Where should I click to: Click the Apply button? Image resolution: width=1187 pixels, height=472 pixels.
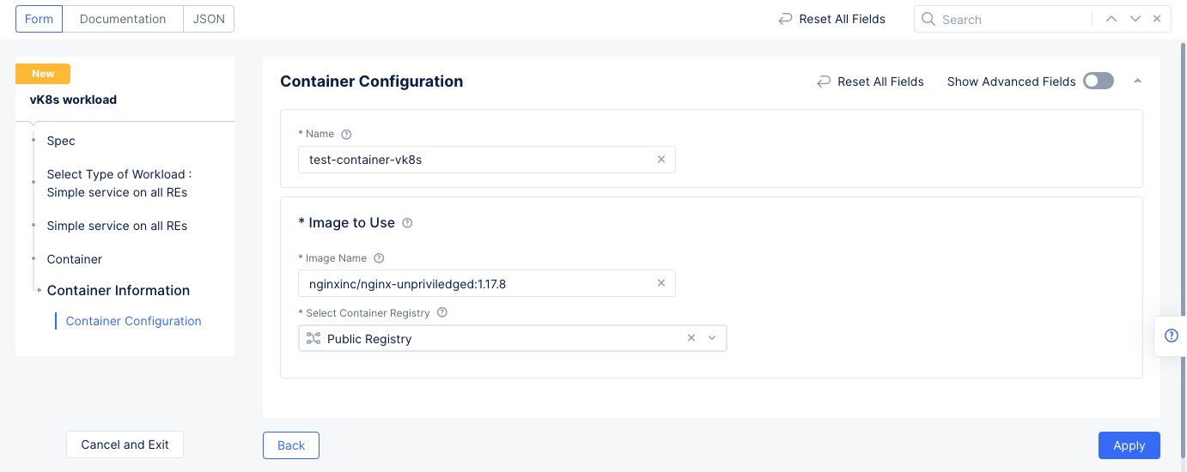click(1129, 445)
